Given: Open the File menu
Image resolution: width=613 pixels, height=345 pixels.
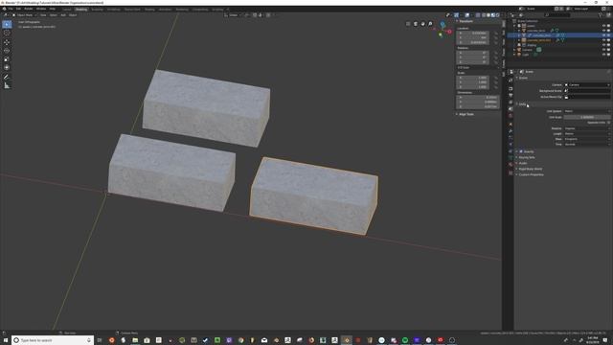Looking at the screenshot, I should coord(11,9).
